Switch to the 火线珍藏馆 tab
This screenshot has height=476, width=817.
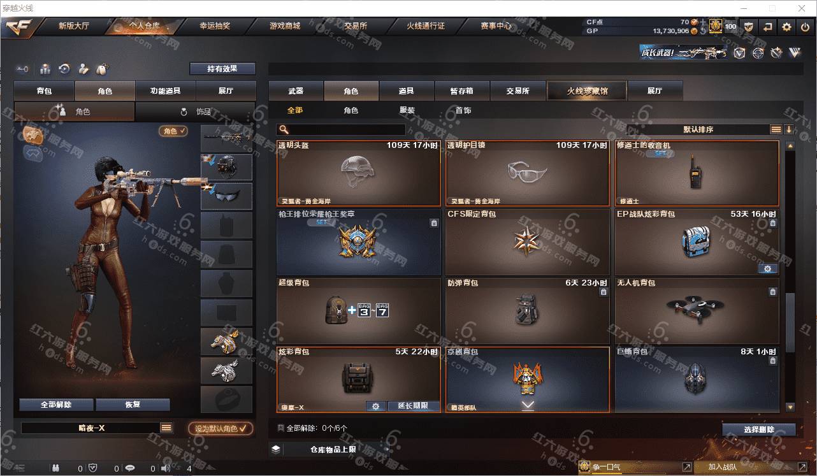(x=587, y=91)
